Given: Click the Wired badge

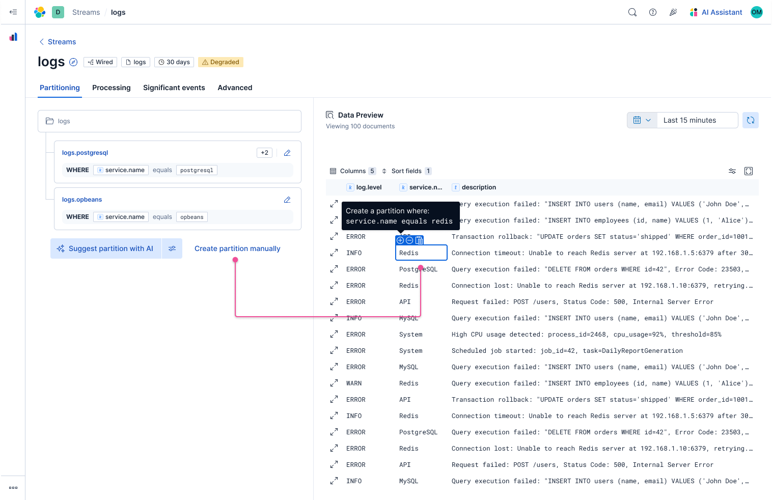Looking at the screenshot, I should click(x=100, y=62).
